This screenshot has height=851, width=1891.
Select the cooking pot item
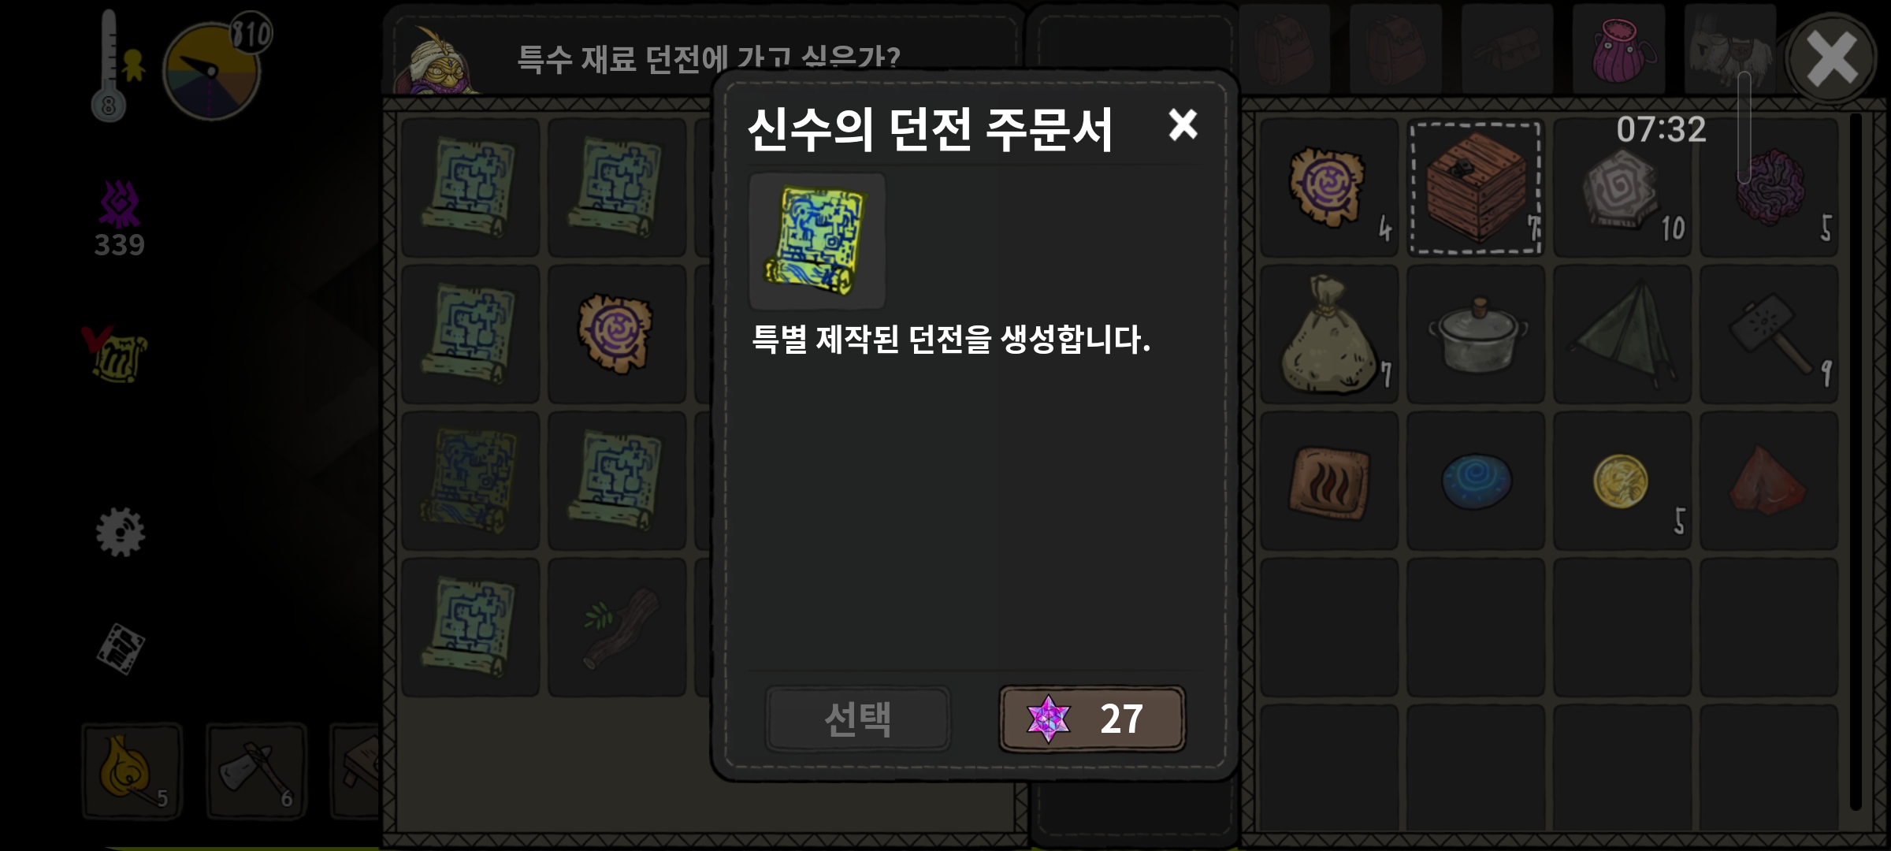(x=1476, y=334)
